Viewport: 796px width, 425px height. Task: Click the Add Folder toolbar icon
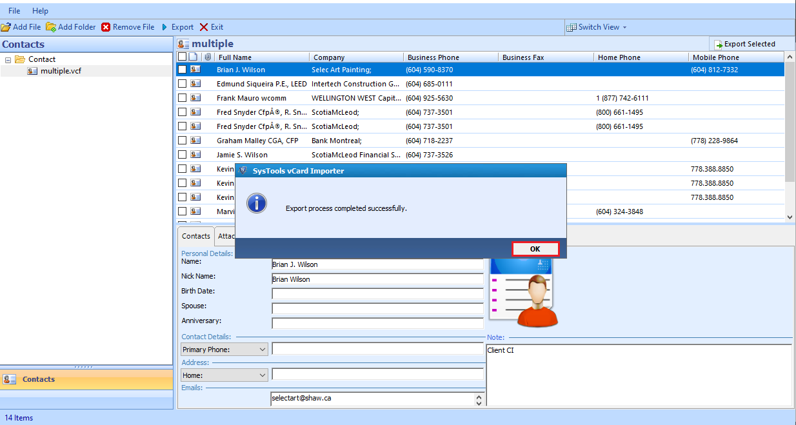coord(51,27)
